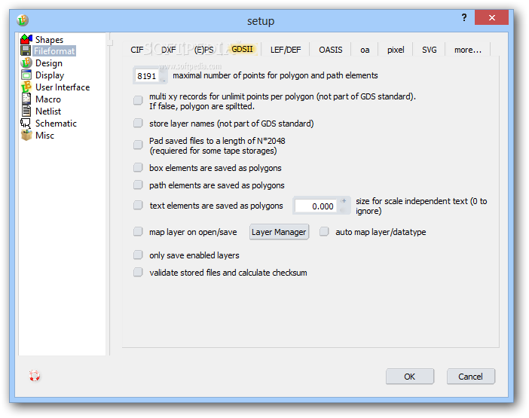The image size is (529, 418).
Task: Open the User Interface settings entry
Action: [63, 87]
